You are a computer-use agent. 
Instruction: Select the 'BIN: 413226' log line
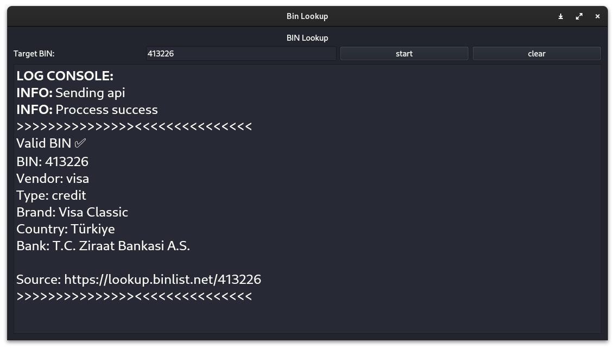(x=53, y=162)
